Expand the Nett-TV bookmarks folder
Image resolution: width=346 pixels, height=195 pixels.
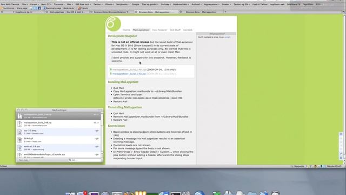[46, 4]
